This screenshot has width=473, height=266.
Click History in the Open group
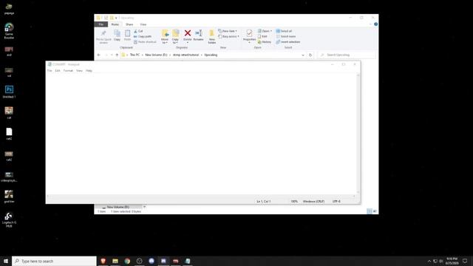tap(265, 42)
